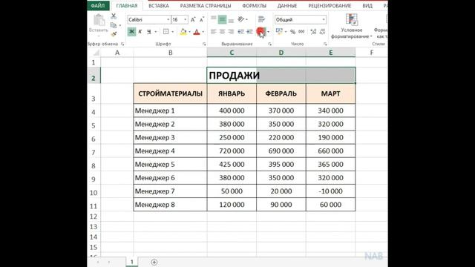Apply the yellow fill color
Screen dimensions: 475x267
click(x=183, y=31)
